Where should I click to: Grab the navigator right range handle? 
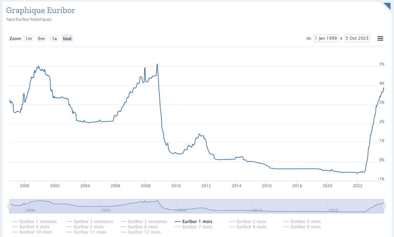coord(384,206)
